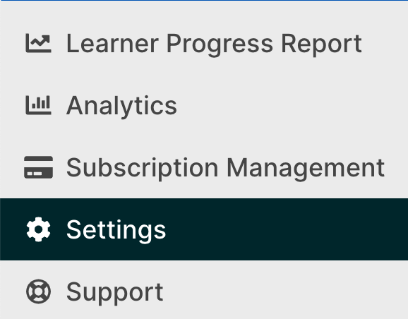Open Subscription Management from the sidebar
Viewport: 408px width, 319px height.
[x=204, y=167]
